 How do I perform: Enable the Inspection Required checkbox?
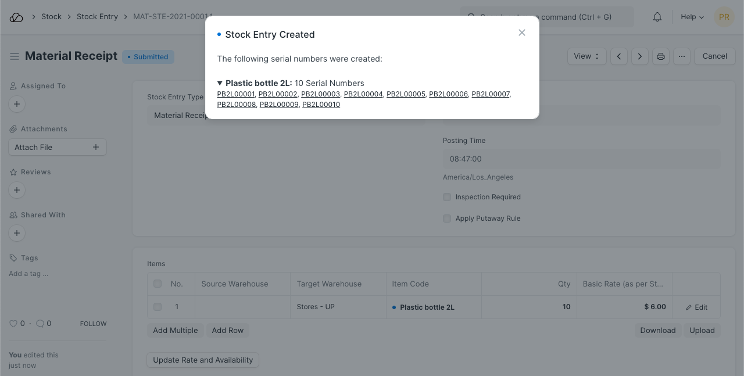447,197
